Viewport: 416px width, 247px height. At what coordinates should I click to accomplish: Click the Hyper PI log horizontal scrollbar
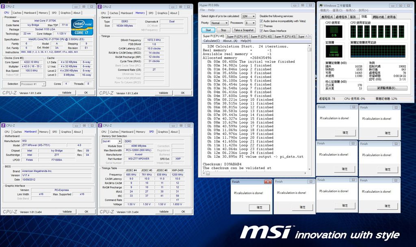[x=254, y=174]
